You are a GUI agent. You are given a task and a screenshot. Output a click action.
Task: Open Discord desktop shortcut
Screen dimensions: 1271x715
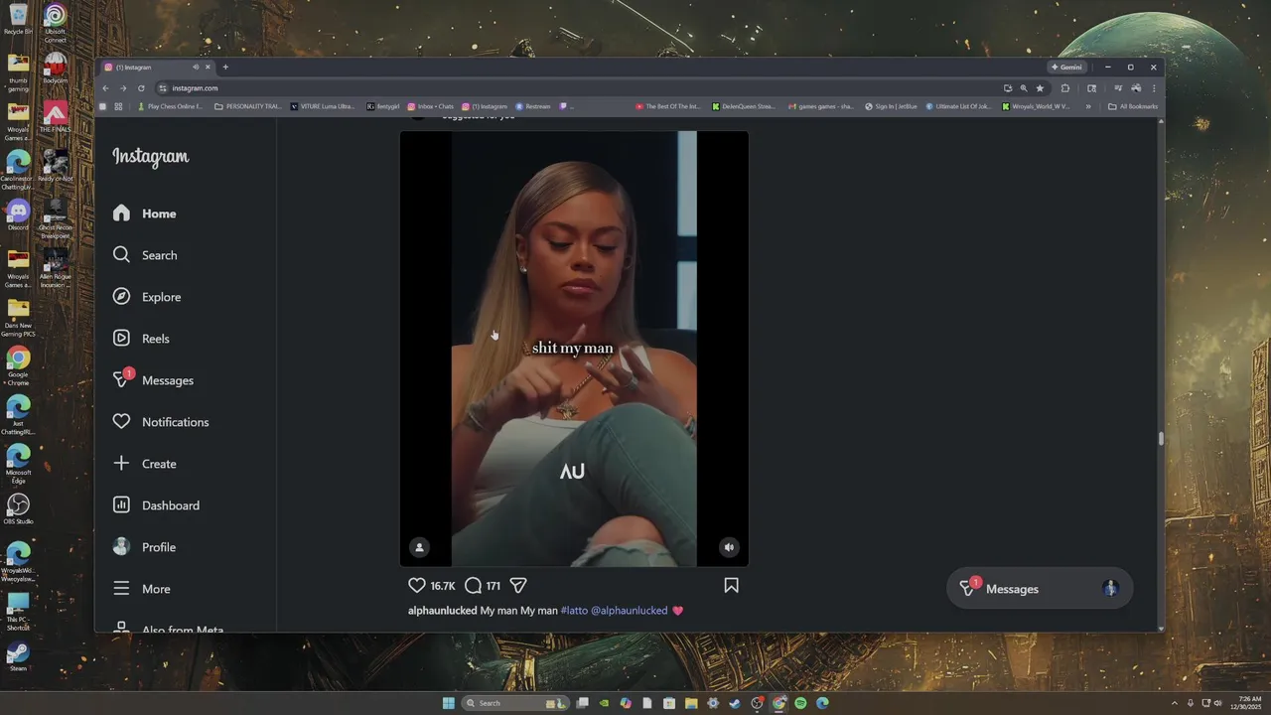[18, 214]
